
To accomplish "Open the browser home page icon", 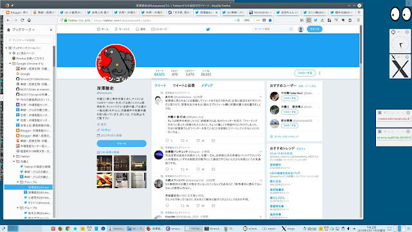I will pos(29,20).
